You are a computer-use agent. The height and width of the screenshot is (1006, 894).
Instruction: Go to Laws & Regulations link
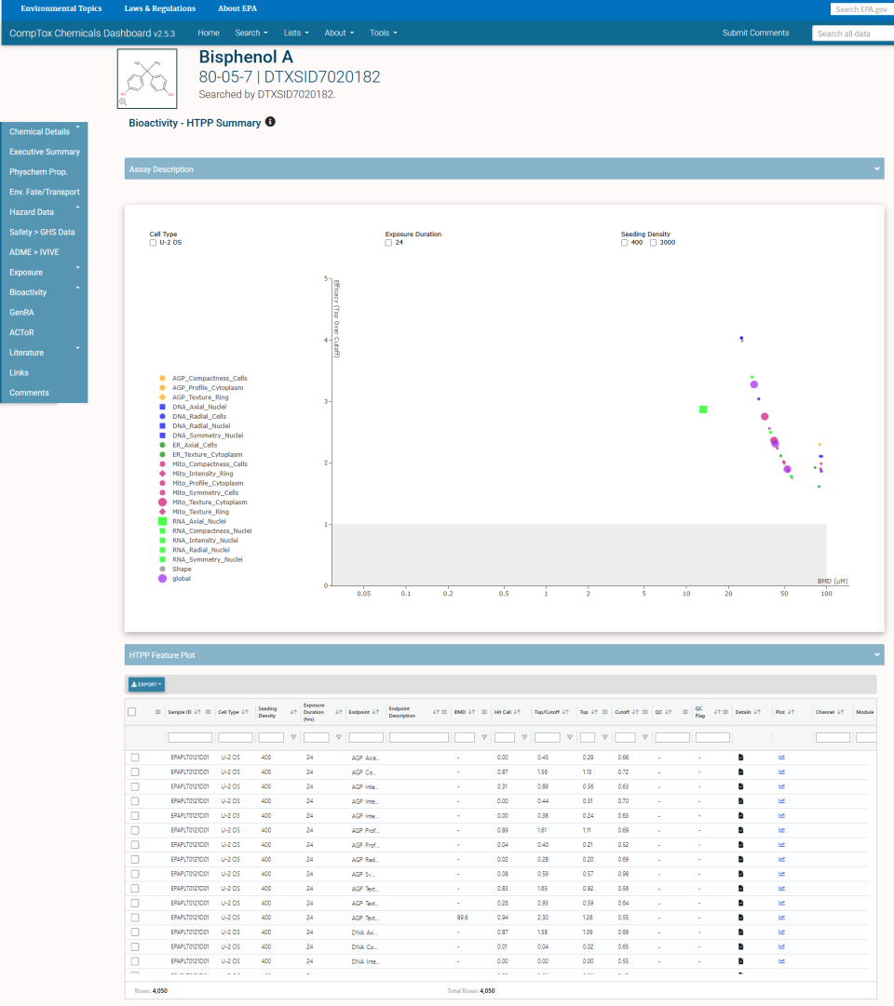pos(159,8)
